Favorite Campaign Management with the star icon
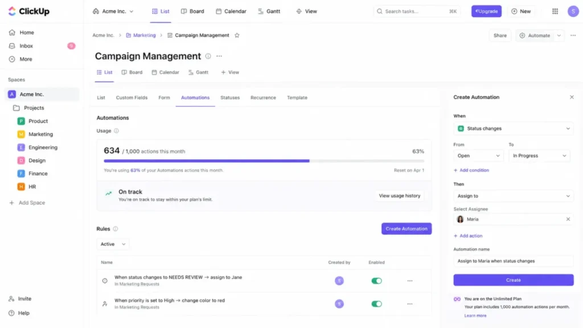Screen dimensions: 583x328 237,35
